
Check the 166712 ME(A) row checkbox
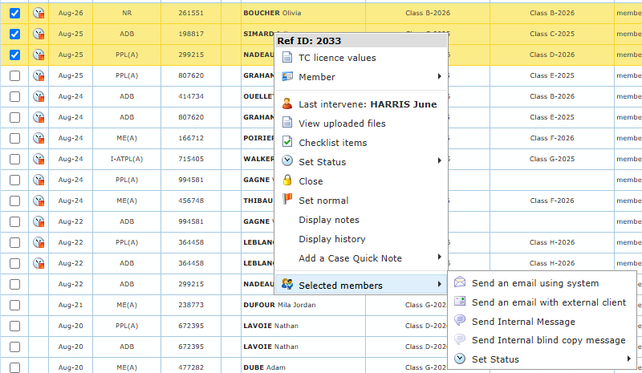click(14, 139)
